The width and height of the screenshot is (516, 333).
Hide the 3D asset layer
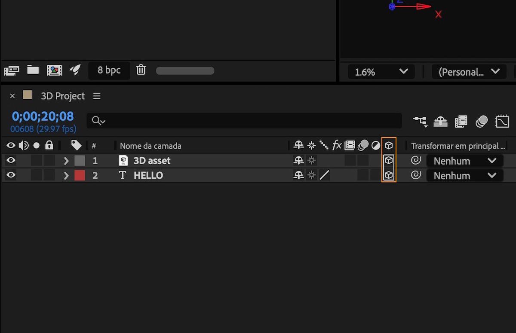coord(11,161)
